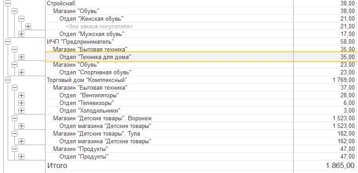Click value 1 769,00 for Торговый дом
Viewport: 358px width, 173px height.
point(344,80)
